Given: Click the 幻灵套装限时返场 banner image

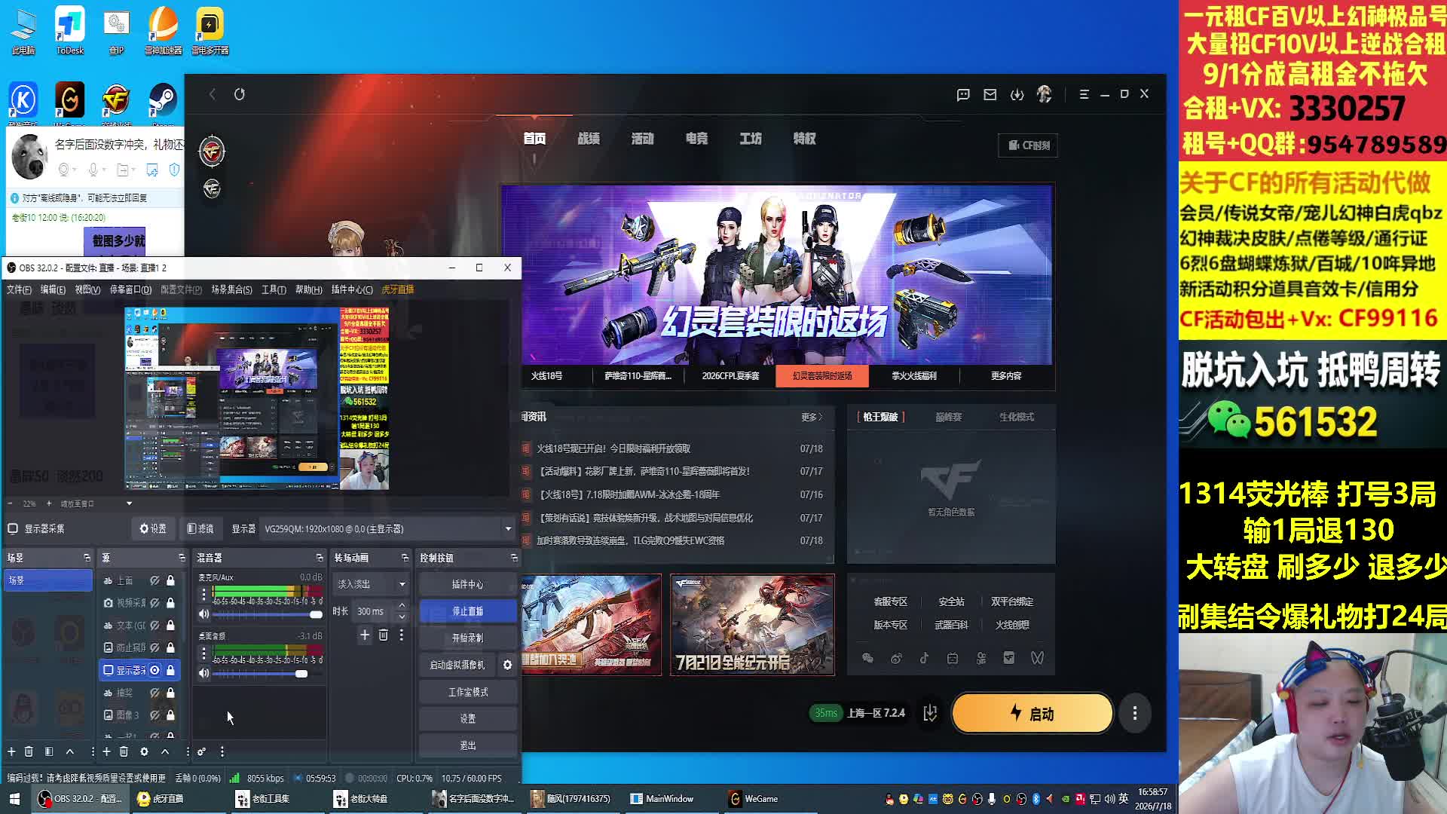Looking at the screenshot, I should [x=777, y=275].
